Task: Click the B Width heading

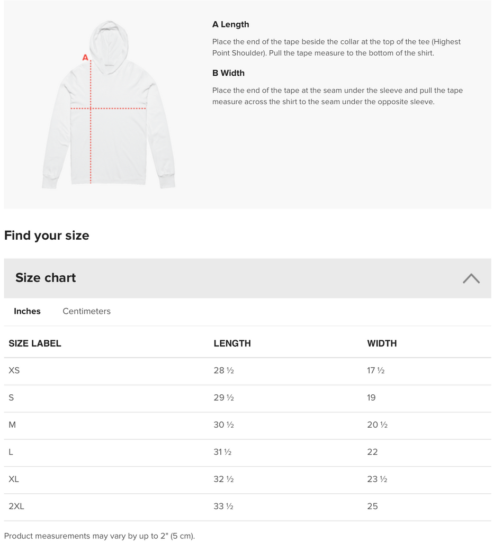Action: pyautogui.click(x=228, y=73)
